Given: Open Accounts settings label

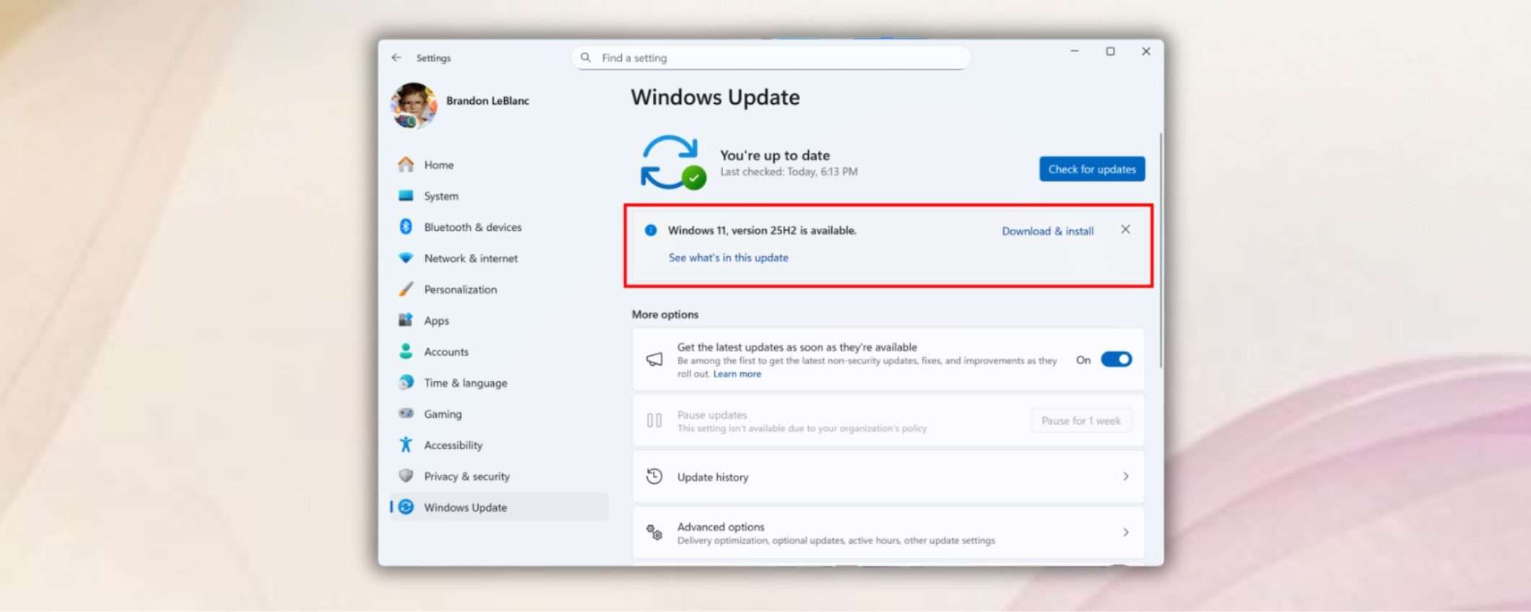Looking at the screenshot, I should 446,351.
